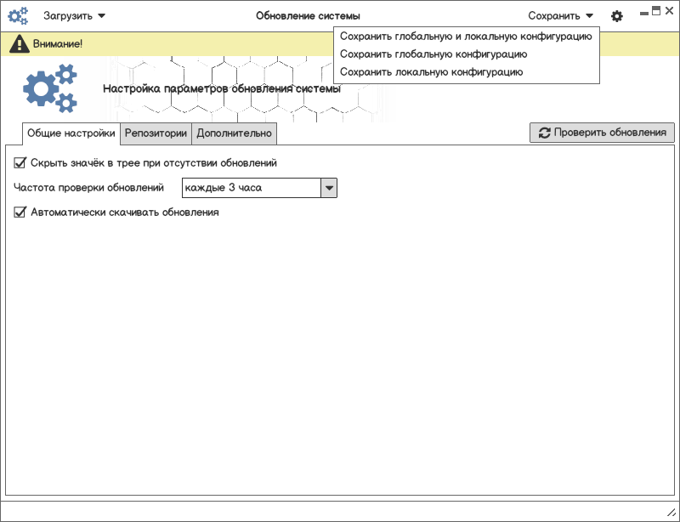Open the Загрузить dropdown menu
This screenshot has height=522, width=680.
pos(74,16)
